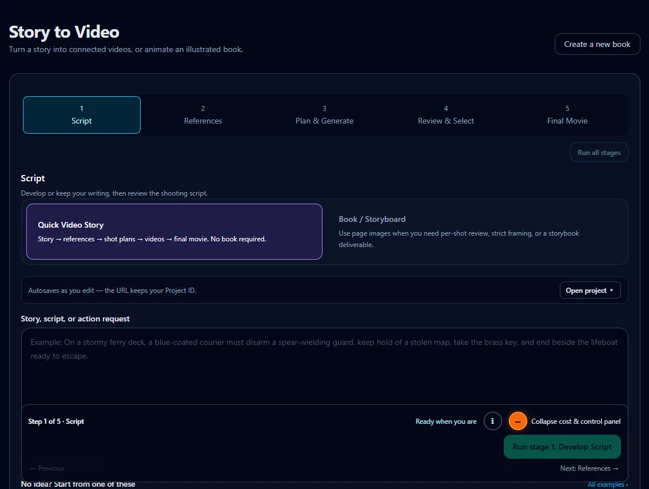Viewport: 649px width, 489px height.
Task: Click Run all stages button
Action: click(599, 152)
